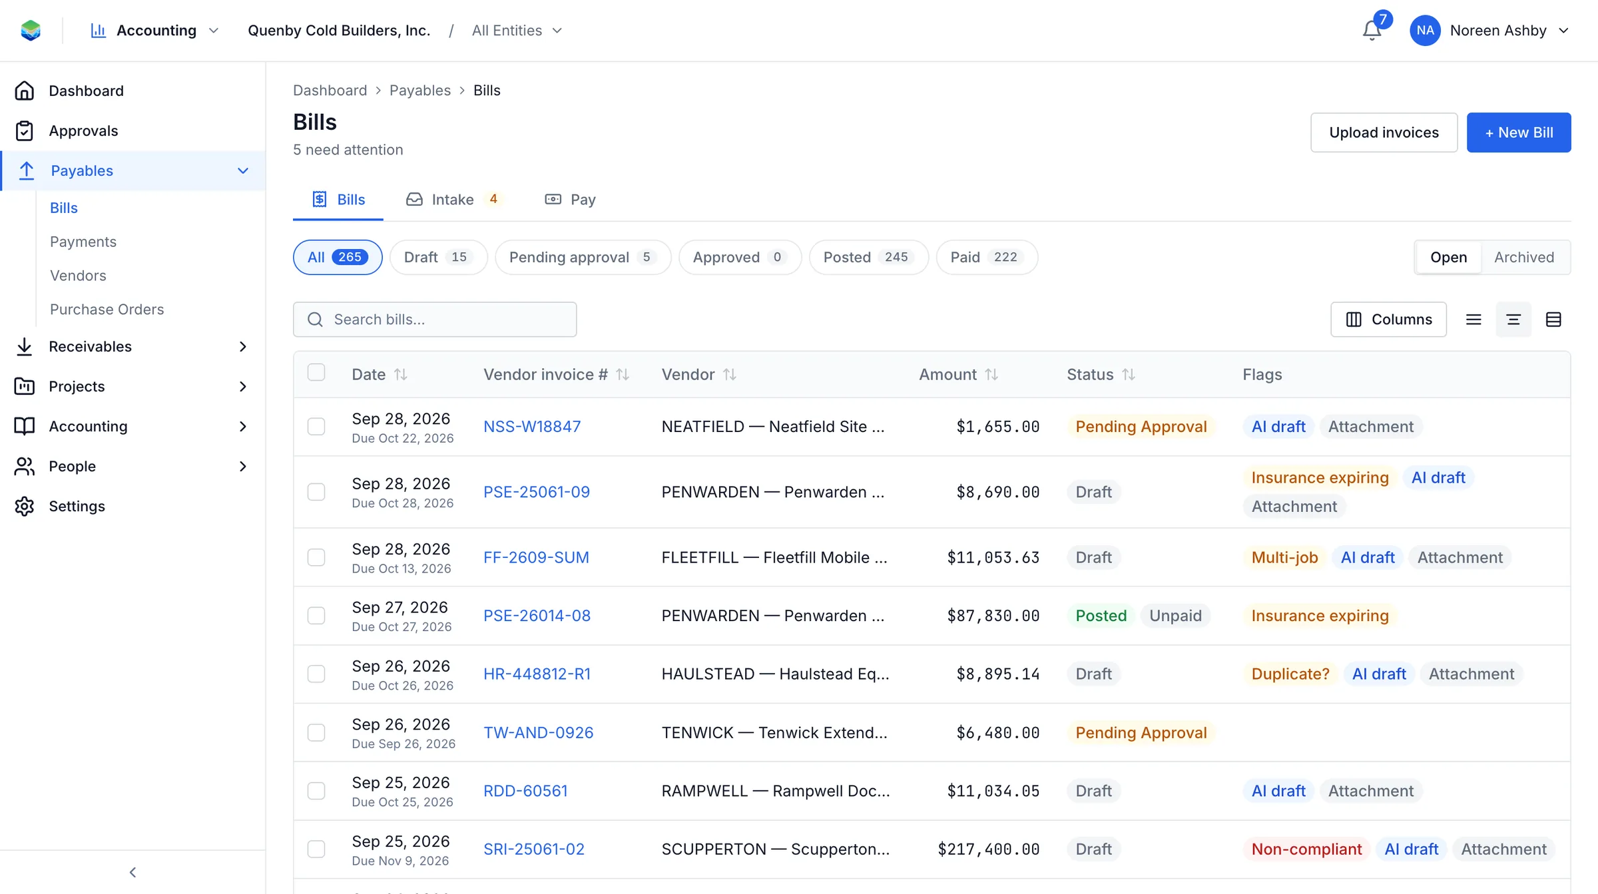Open the Columns chooser
This screenshot has width=1598, height=894.
[1389, 320]
